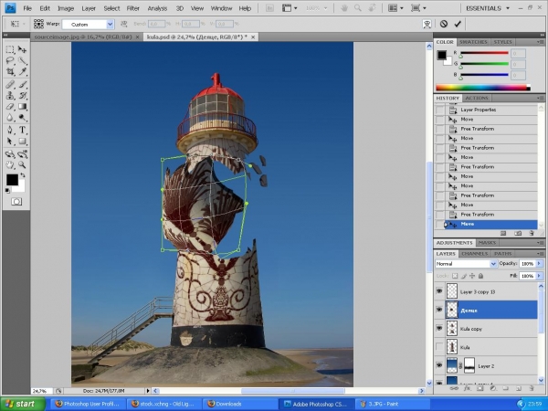Switch to the Channels tab
548x411 pixels.
point(474,253)
